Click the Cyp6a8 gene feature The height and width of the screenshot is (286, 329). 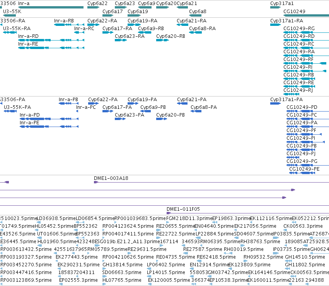click(x=195, y=15)
